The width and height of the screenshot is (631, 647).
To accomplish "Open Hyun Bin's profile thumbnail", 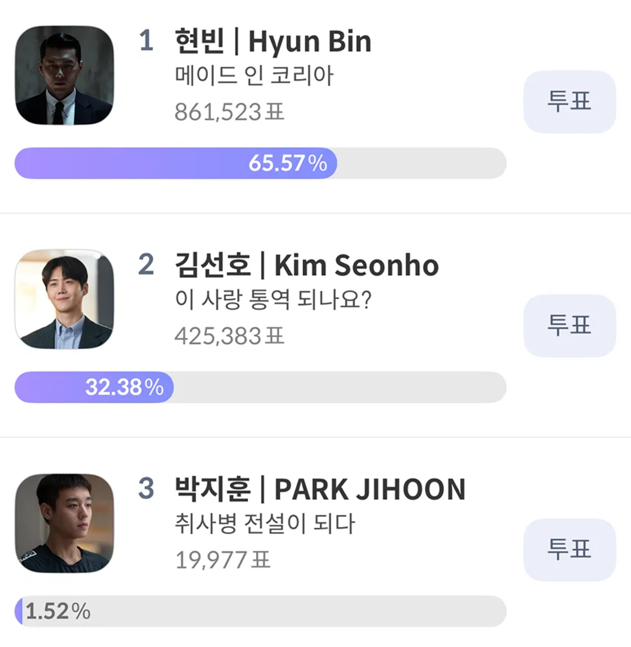I will [64, 75].
